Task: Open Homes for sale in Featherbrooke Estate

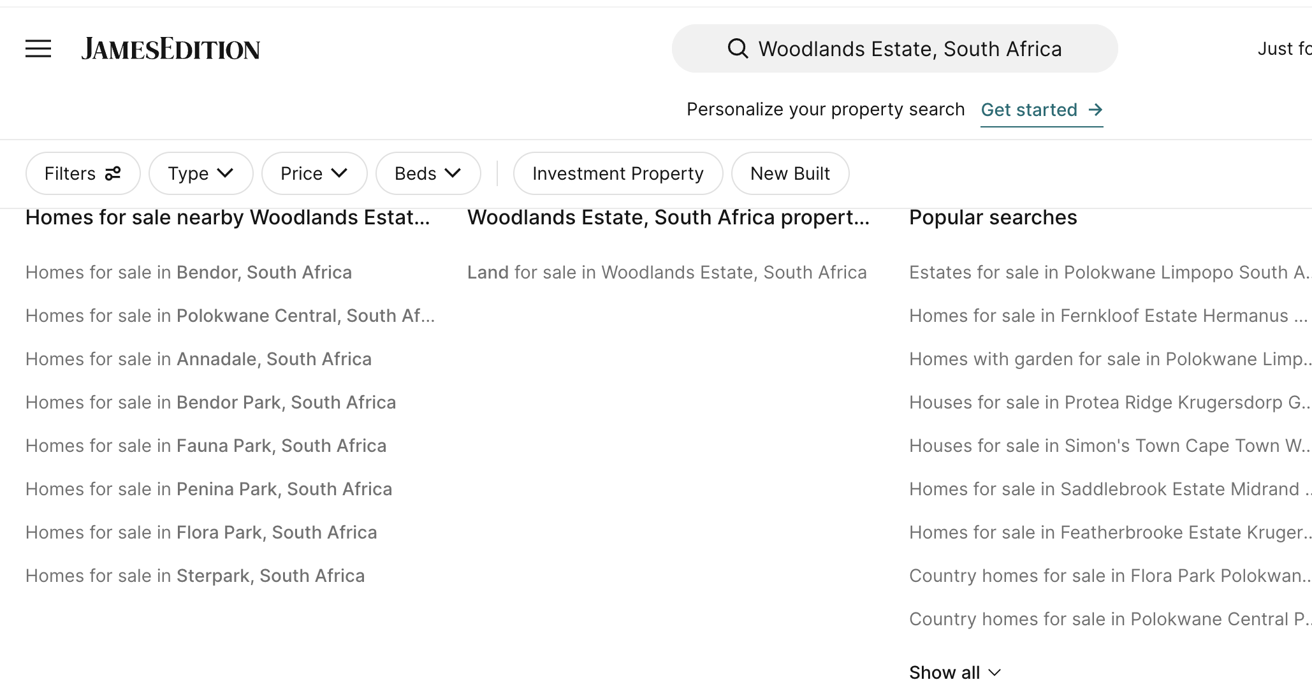Action: 1110,532
